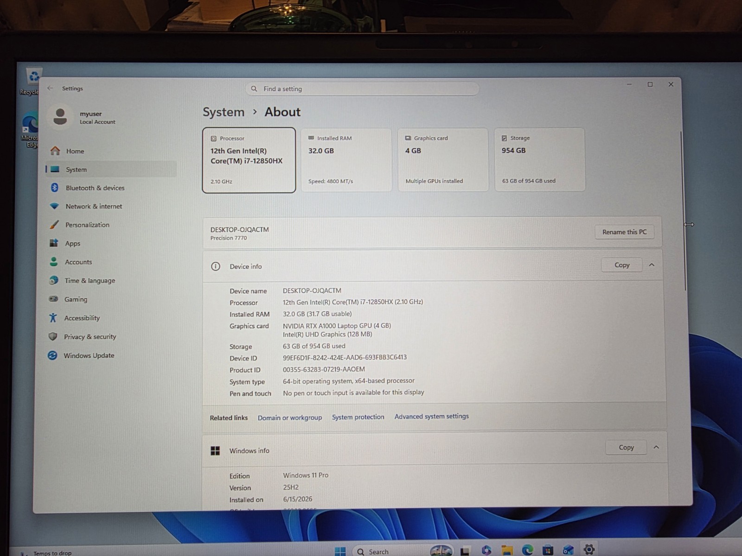The height and width of the screenshot is (556, 742).
Task: Click the Find a setting search box
Action: pyautogui.click(x=362, y=89)
